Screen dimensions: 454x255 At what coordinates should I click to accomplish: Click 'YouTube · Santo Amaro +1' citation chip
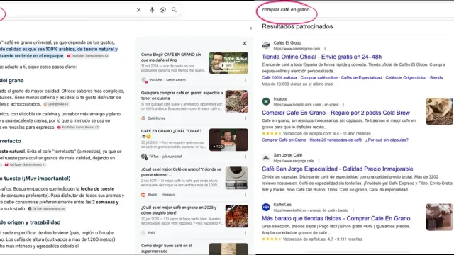(x=26, y=164)
